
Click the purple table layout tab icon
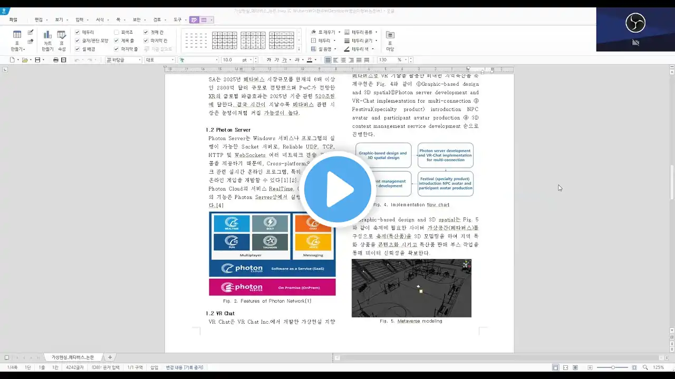pos(204,20)
